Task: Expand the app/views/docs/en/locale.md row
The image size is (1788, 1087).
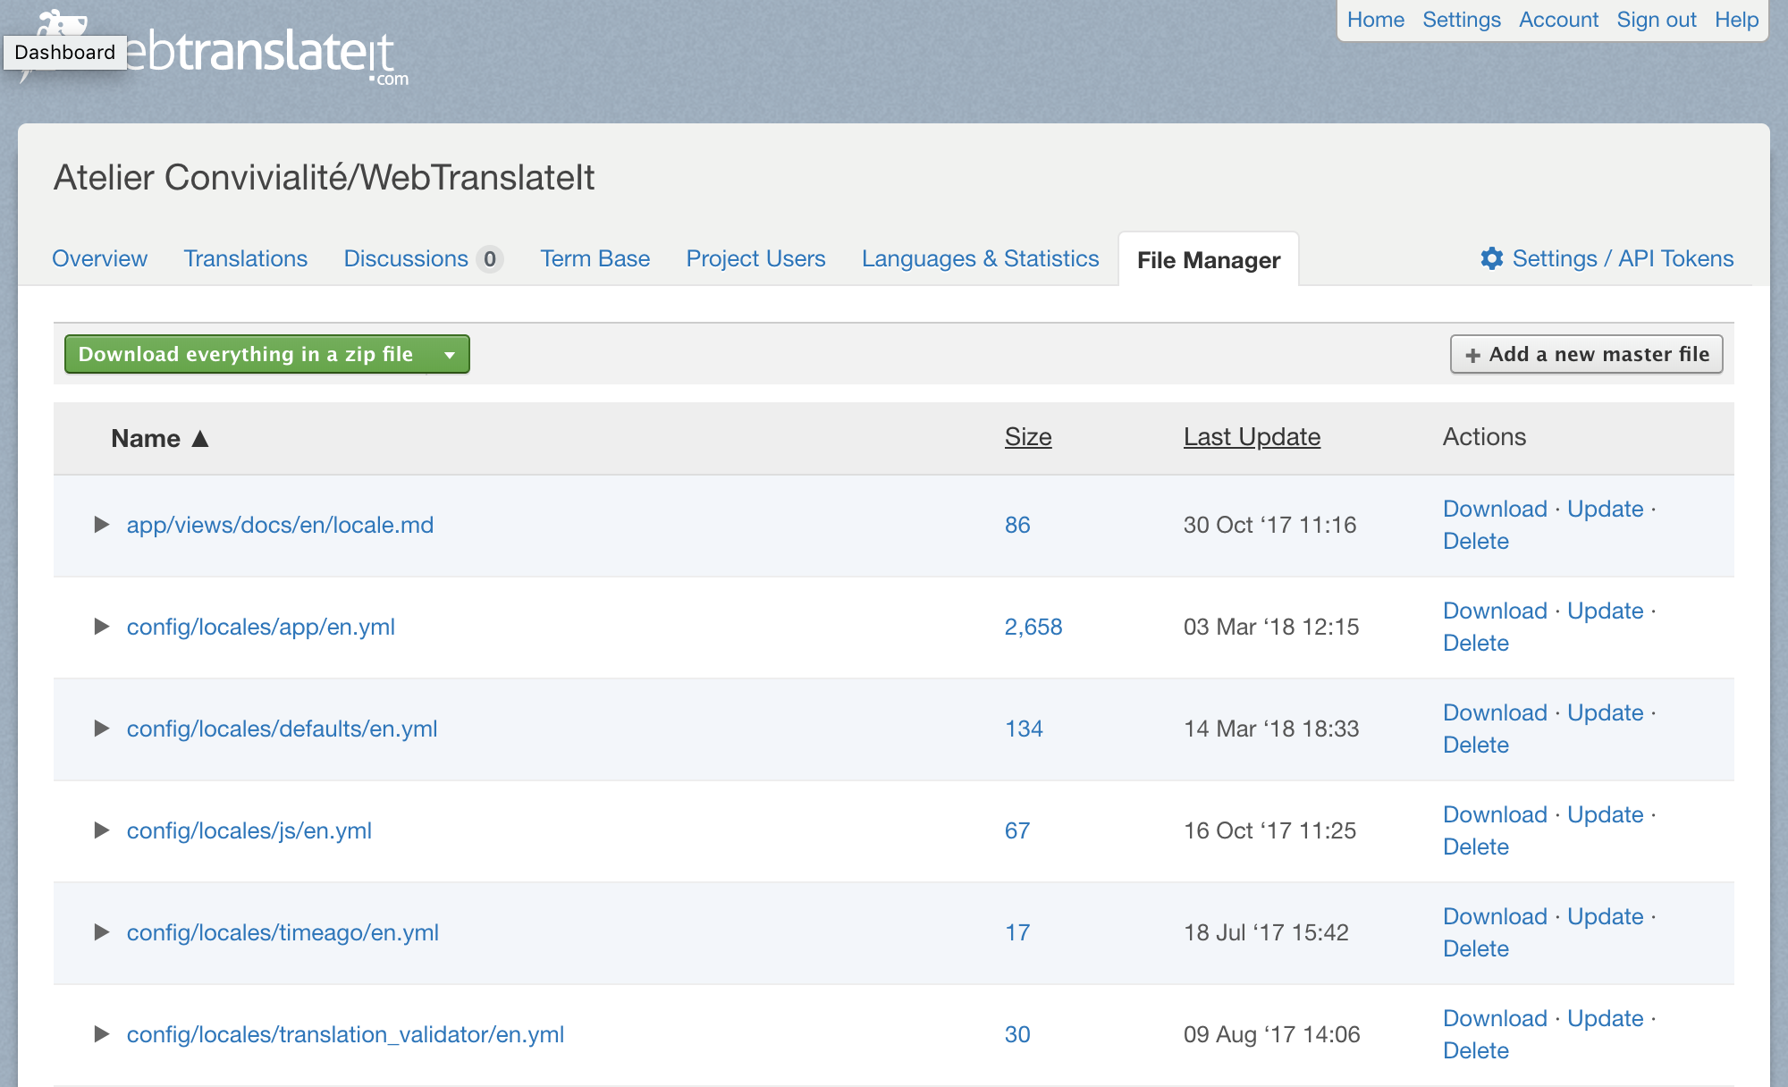Action: [102, 525]
